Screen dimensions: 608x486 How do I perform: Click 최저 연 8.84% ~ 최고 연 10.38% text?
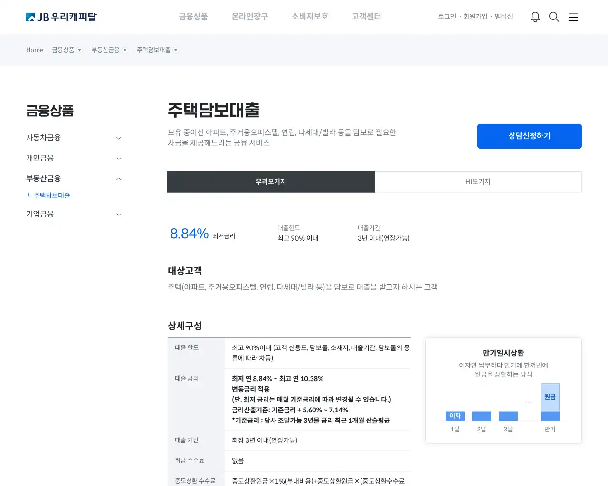[x=277, y=379]
